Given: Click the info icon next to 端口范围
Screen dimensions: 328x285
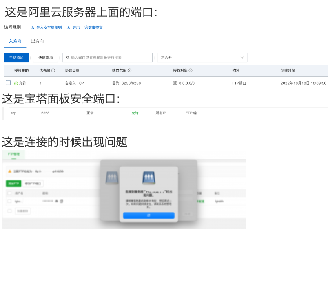Looking at the screenshot, I should coord(129,70).
